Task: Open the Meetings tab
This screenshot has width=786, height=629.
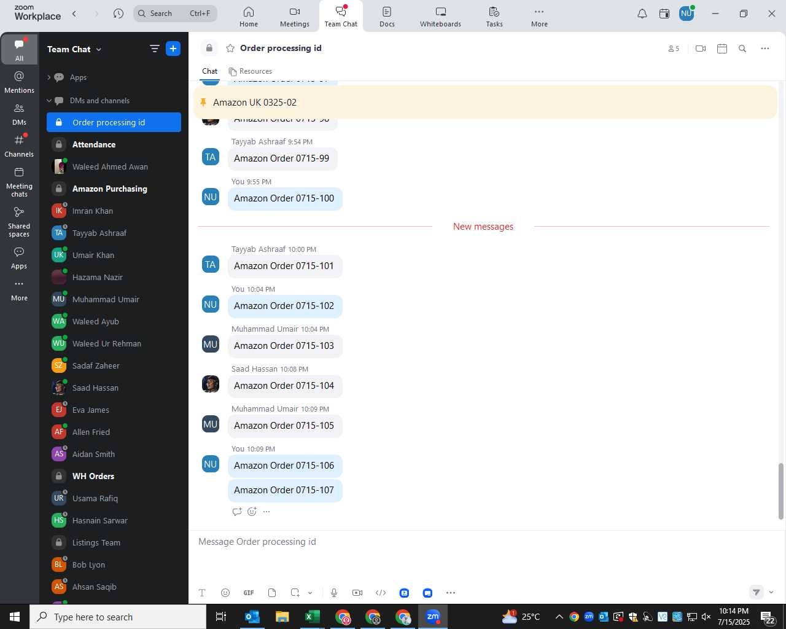Action: (x=295, y=17)
